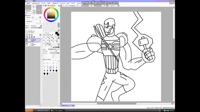Click the navigator canvas thumbnail
Screen dimensions: 200x112
pyautogui.click(x=34, y=7)
